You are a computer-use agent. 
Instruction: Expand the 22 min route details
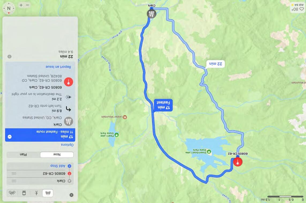tap(9, 57)
